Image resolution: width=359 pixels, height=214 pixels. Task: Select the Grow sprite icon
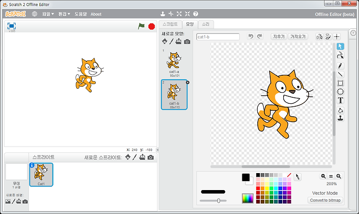pos(179,14)
